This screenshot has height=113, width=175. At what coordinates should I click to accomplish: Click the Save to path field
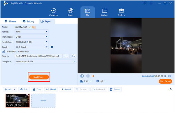(38, 56)
